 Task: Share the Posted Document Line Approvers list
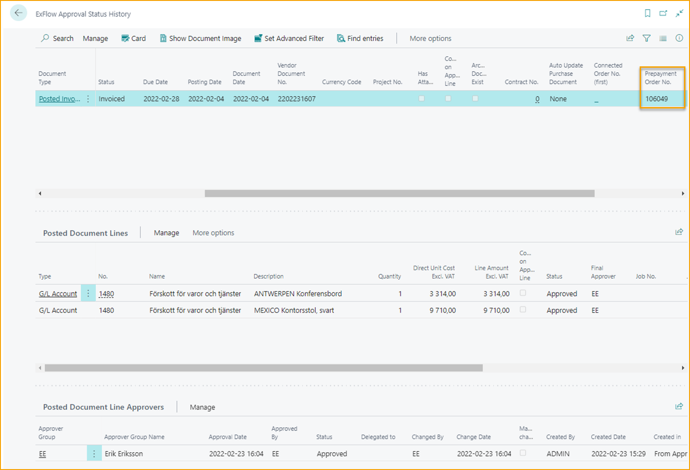(679, 406)
